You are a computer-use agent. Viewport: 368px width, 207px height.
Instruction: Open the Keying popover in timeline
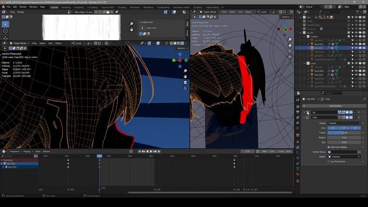click(x=28, y=151)
